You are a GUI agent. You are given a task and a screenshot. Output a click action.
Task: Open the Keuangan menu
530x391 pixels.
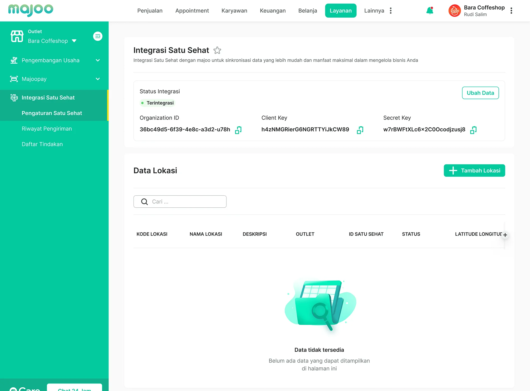pyautogui.click(x=273, y=11)
